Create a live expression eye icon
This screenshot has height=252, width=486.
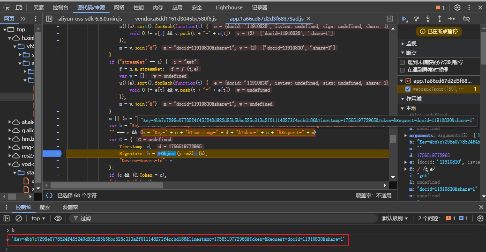(x=58, y=218)
